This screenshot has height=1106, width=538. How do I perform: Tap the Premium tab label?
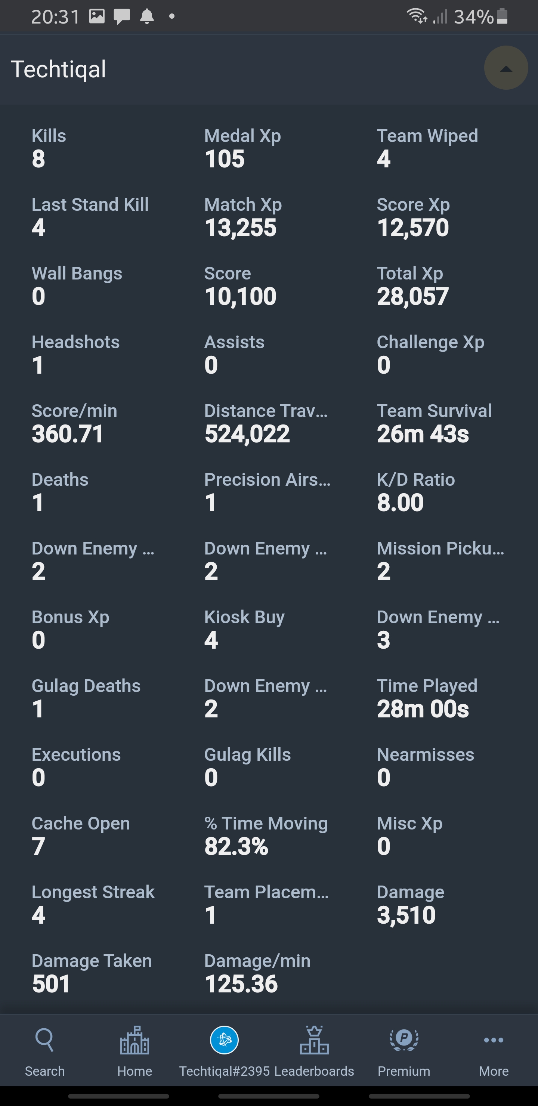[x=403, y=1071]
